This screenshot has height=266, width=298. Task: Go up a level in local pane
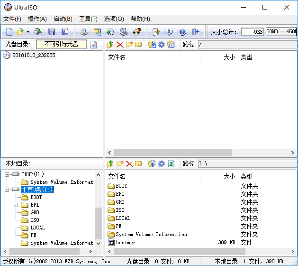click(x=110, y=164)
